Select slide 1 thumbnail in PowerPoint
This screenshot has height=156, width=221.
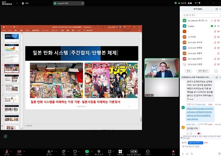coord(12,38)
